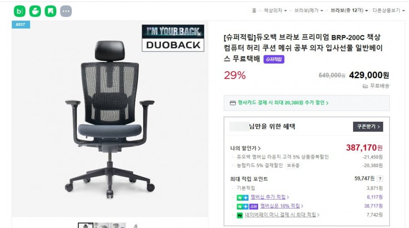This screenshot has width=409, height=228.
Task: Open the 책상의자 category dropdown
Action: click(x=275, y=10)
